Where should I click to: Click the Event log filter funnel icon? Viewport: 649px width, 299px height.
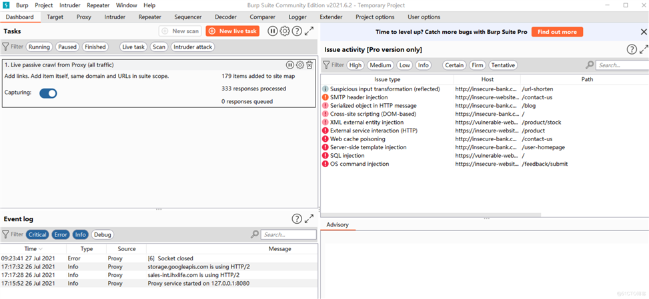click(x=6, y=234)
